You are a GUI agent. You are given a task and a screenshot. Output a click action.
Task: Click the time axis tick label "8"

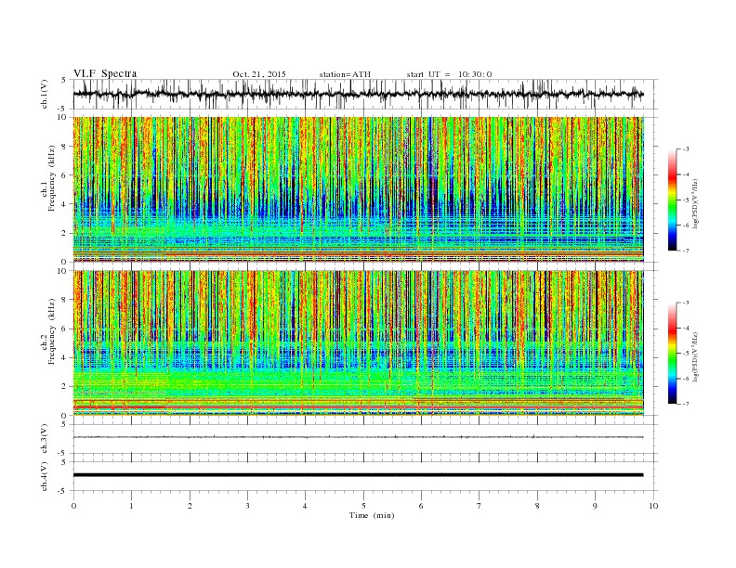[537, 506]
